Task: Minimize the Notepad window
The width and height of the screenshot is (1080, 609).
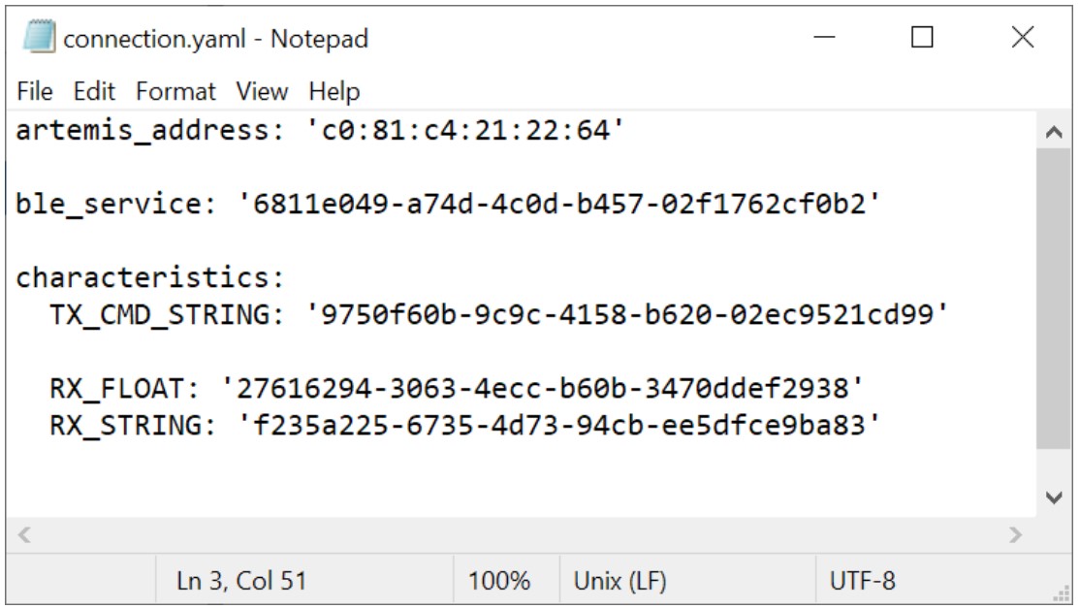Action: [x=826, y=39]
